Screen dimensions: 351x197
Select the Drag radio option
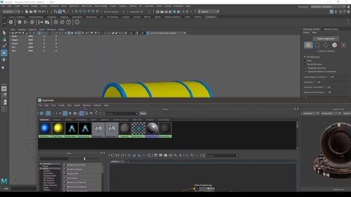305,61
